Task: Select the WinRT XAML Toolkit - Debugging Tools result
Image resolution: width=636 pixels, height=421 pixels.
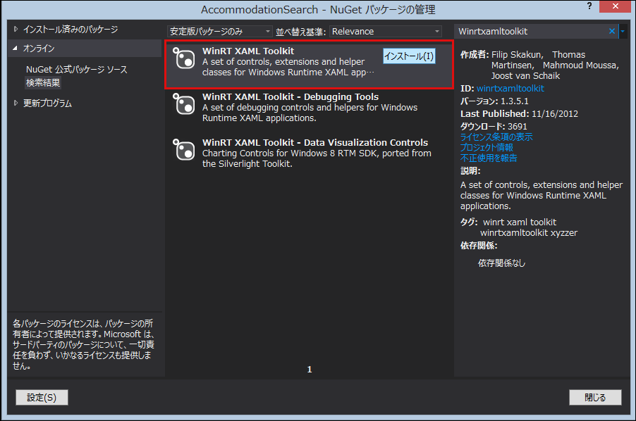Action: [x=309, y=107]
